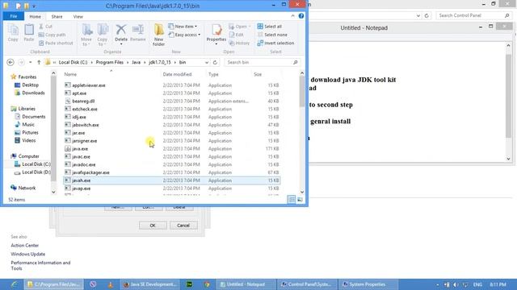This screenshot has width=517, height=290.
Task: Click jdk1.7.0_15 breadcrumb in address bar
Action: click(x=160, y=62)
